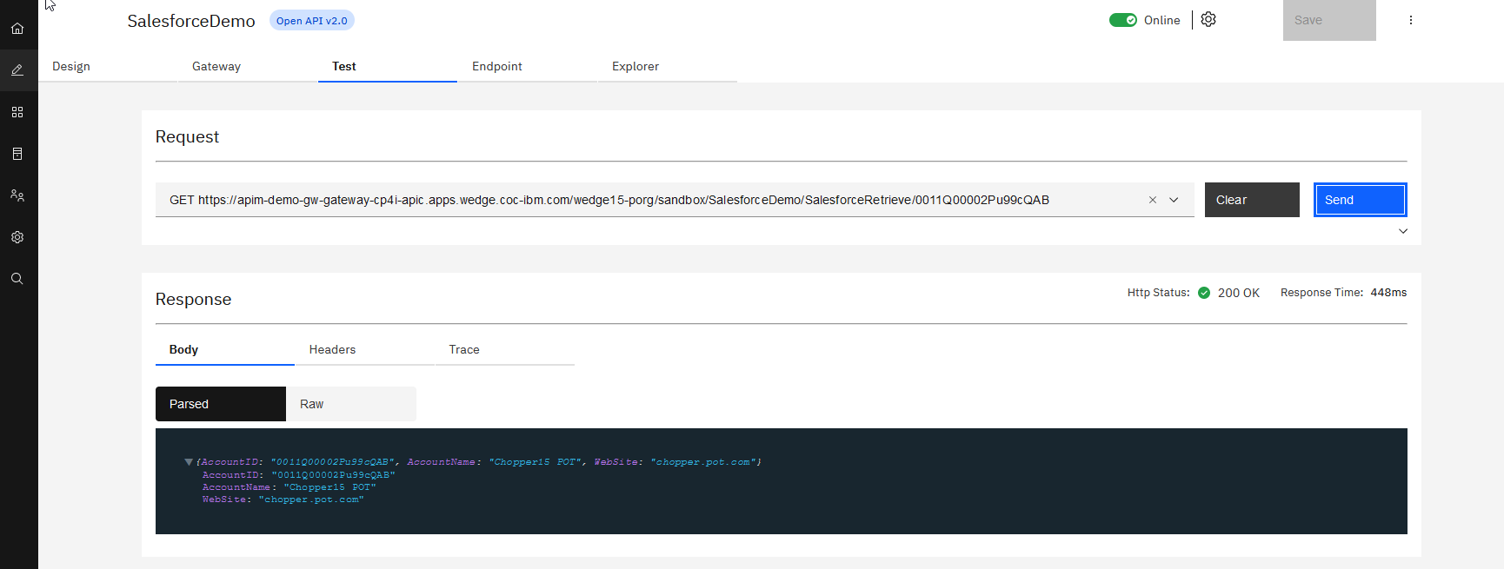Switch to Raw body view
This screenshot has width=1504, height=569.
[x=350, y=404]
